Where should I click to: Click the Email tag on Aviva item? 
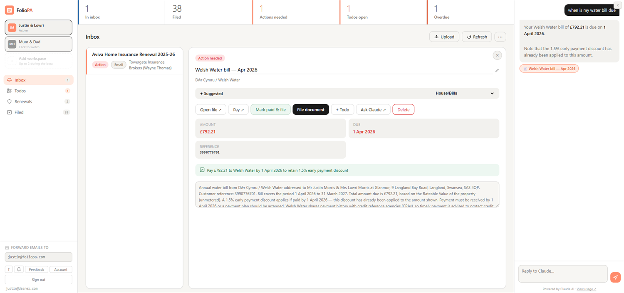coord(119,65)
